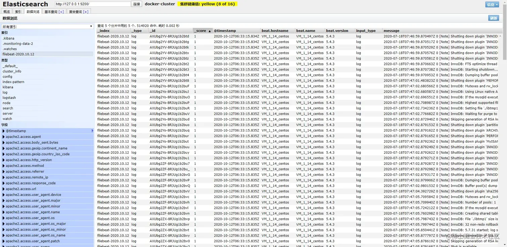Sort by the input_type column header
The image size is (507, 247).
369,31
